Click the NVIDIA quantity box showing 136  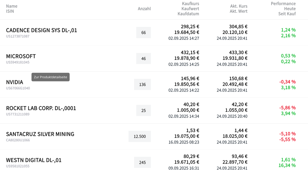click(x=142, y=85)
